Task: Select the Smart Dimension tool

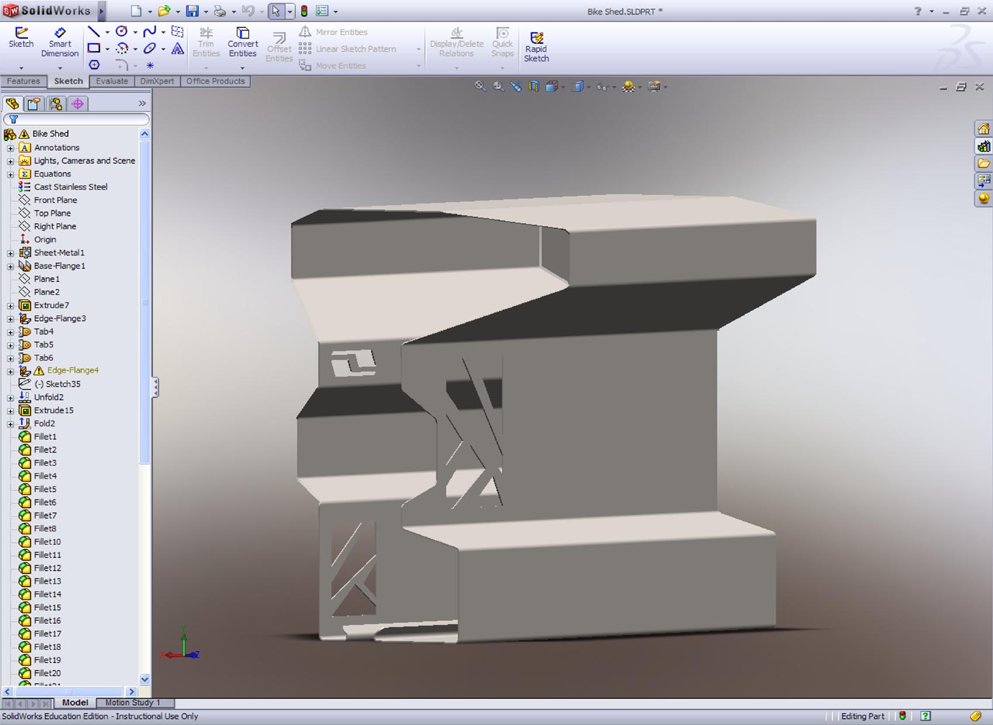Action: (59, 43)
